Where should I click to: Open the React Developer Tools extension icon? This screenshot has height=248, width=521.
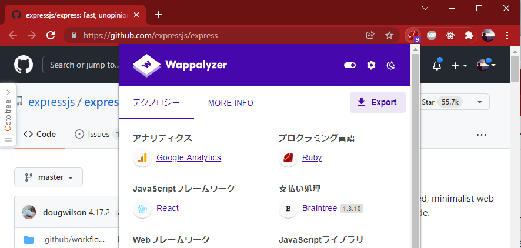pos(450,35)
